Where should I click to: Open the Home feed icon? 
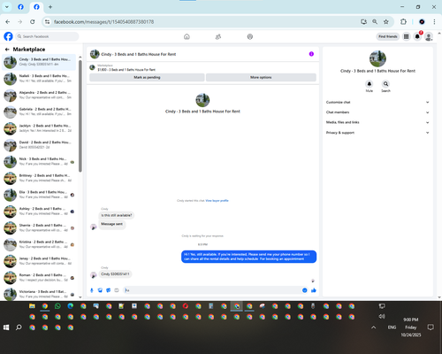coord(187,36)
